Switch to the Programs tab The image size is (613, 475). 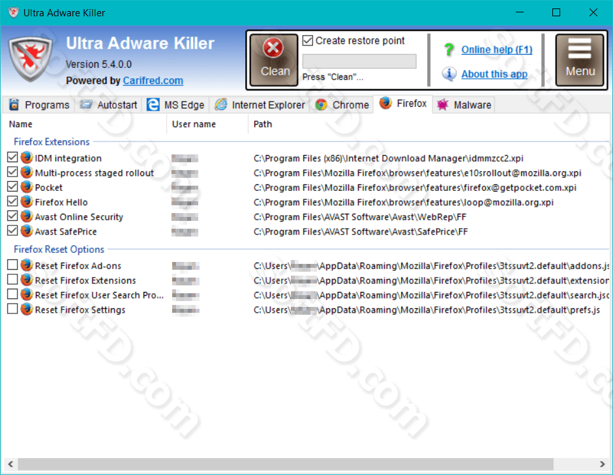point(39,105)
